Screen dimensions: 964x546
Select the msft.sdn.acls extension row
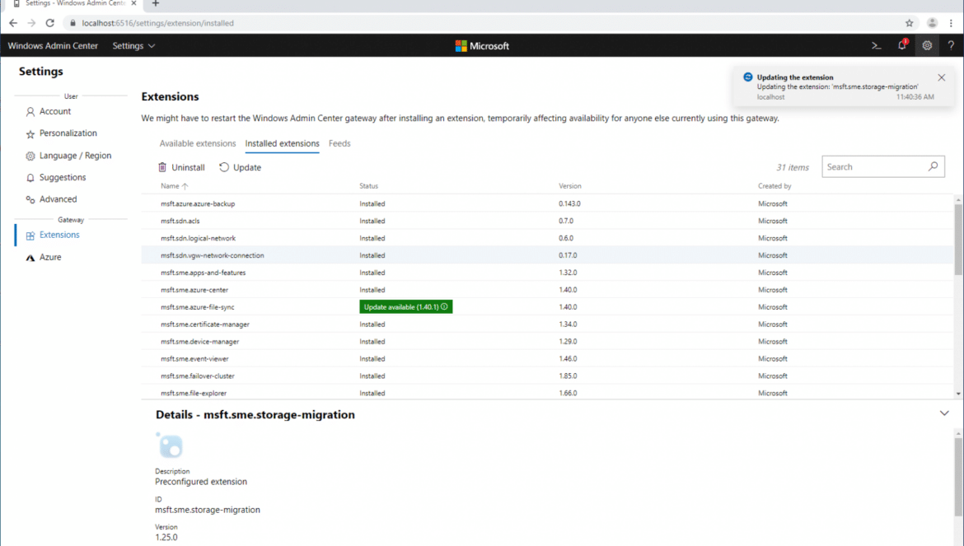(547, 221)
